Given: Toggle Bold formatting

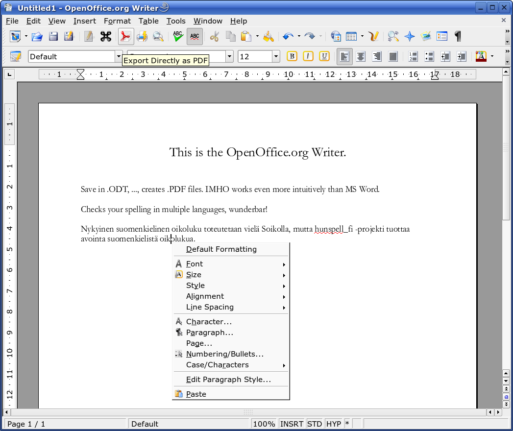Looking at the screenshot, I should coord(292,56).
